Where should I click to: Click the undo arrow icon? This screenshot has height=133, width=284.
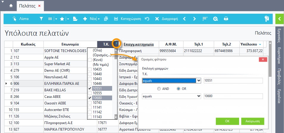tap(147, 19)
